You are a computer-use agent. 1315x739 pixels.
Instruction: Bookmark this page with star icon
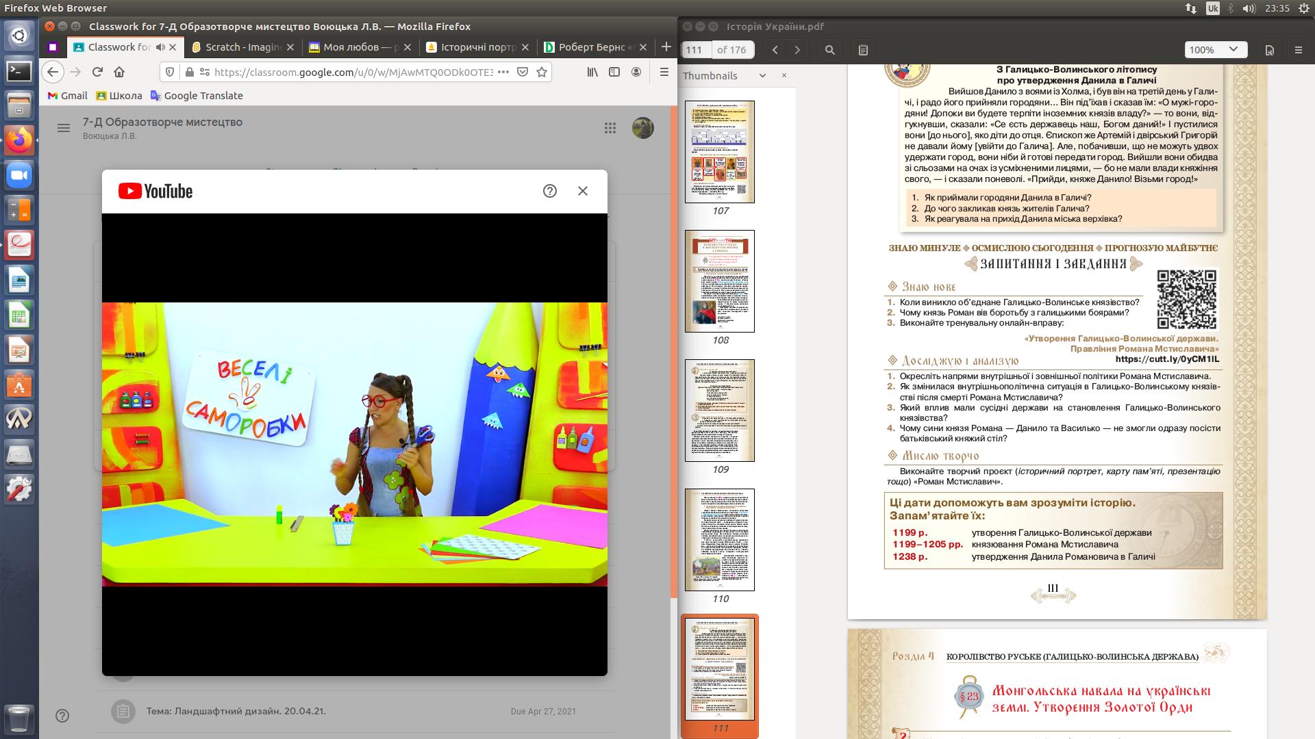542,72
